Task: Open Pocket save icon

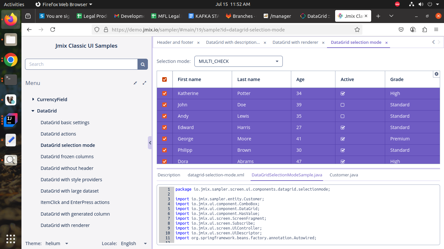Action: (x=401, y=30)
